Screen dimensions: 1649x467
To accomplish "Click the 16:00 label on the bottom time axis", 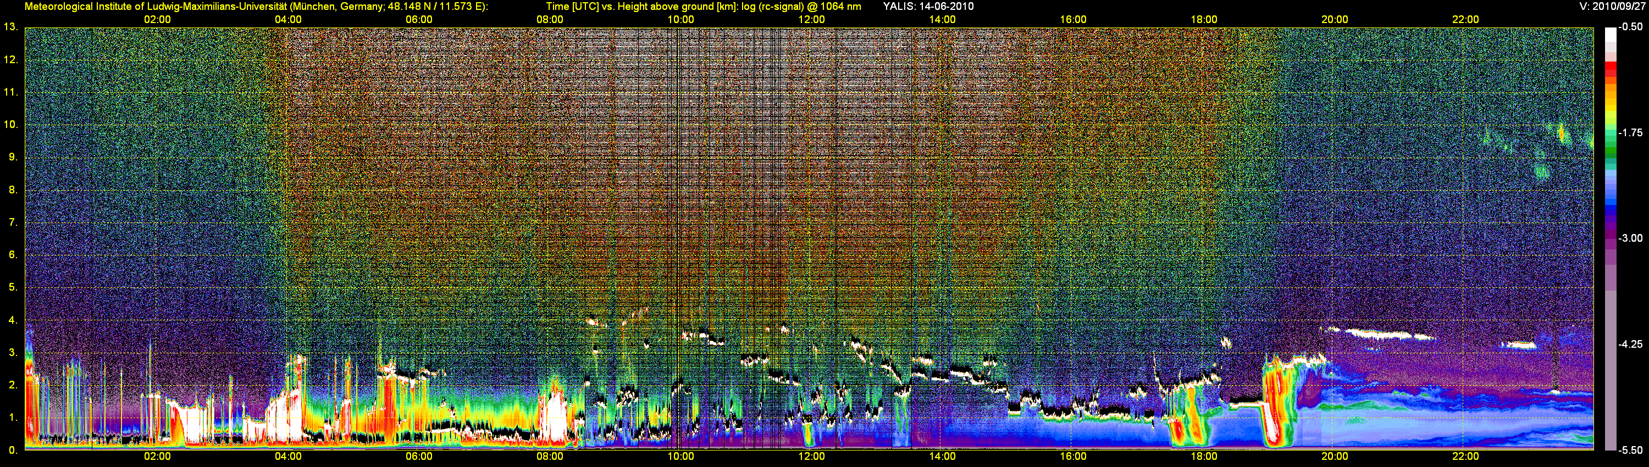I will tap(1073, 457).
